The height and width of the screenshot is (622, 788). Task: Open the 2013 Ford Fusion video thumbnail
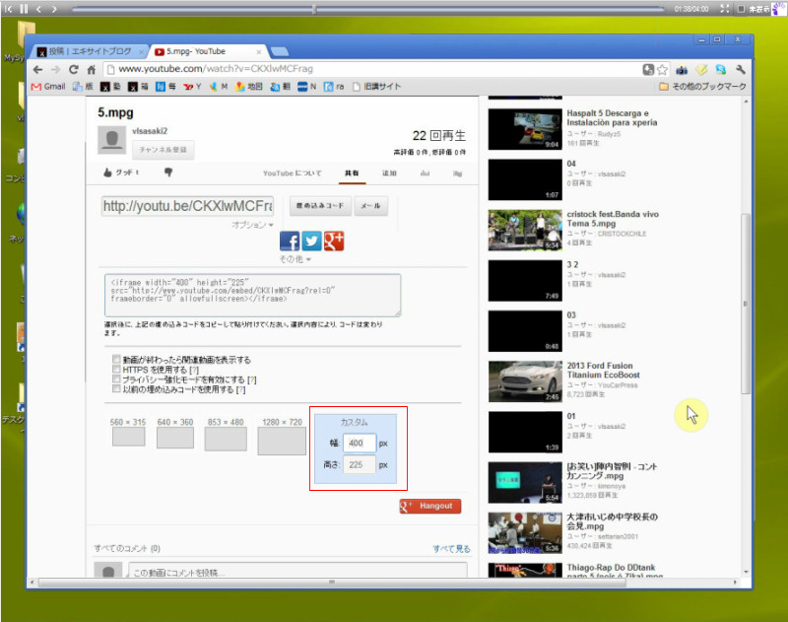(x=525, y=381)
